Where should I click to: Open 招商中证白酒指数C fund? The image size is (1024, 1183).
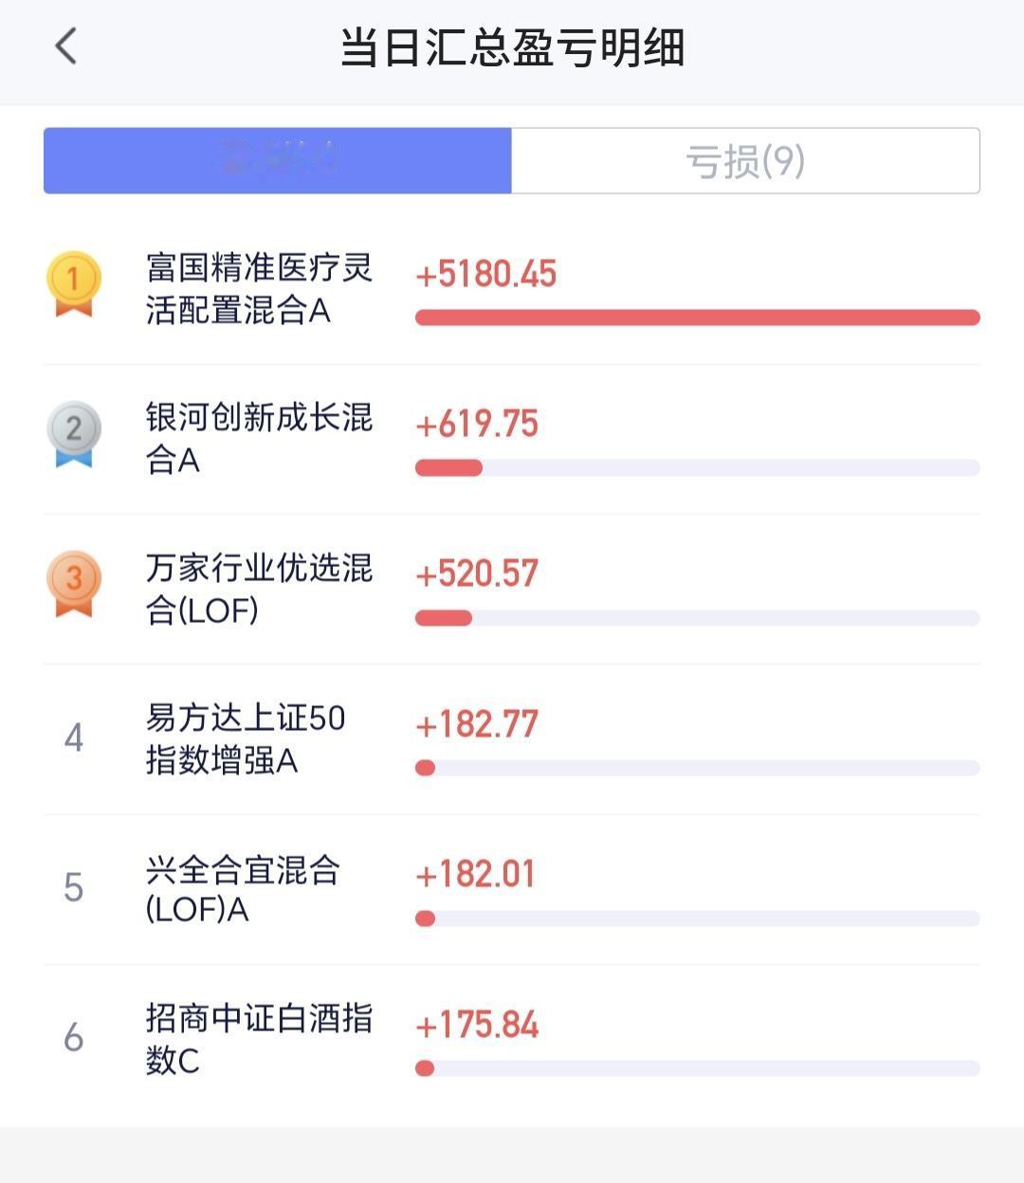[x=258, y=1038]
